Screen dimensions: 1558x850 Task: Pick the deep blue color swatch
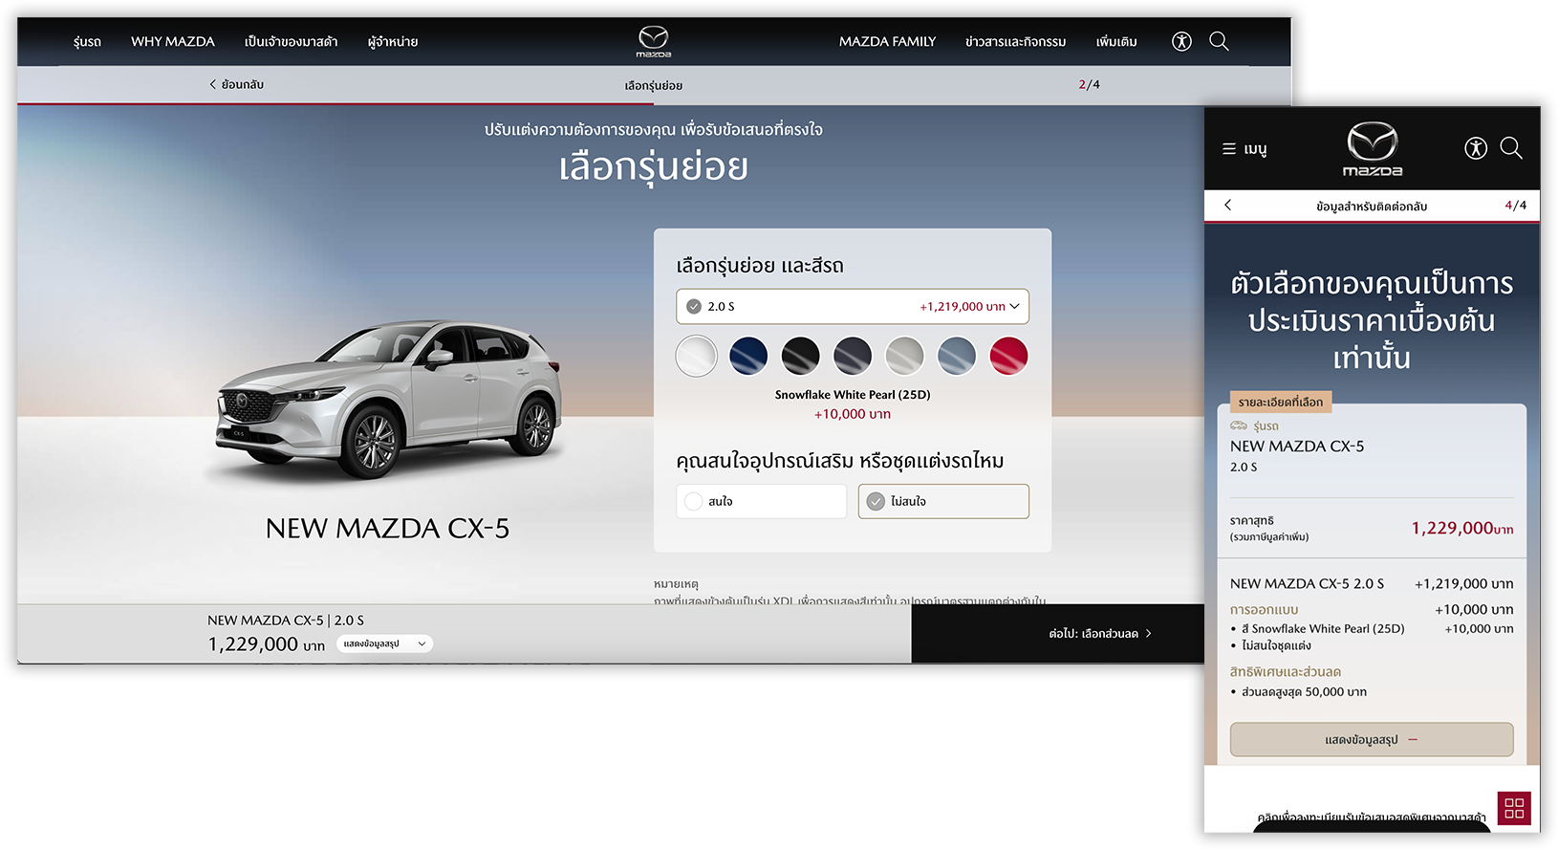(x=748, y=357)
